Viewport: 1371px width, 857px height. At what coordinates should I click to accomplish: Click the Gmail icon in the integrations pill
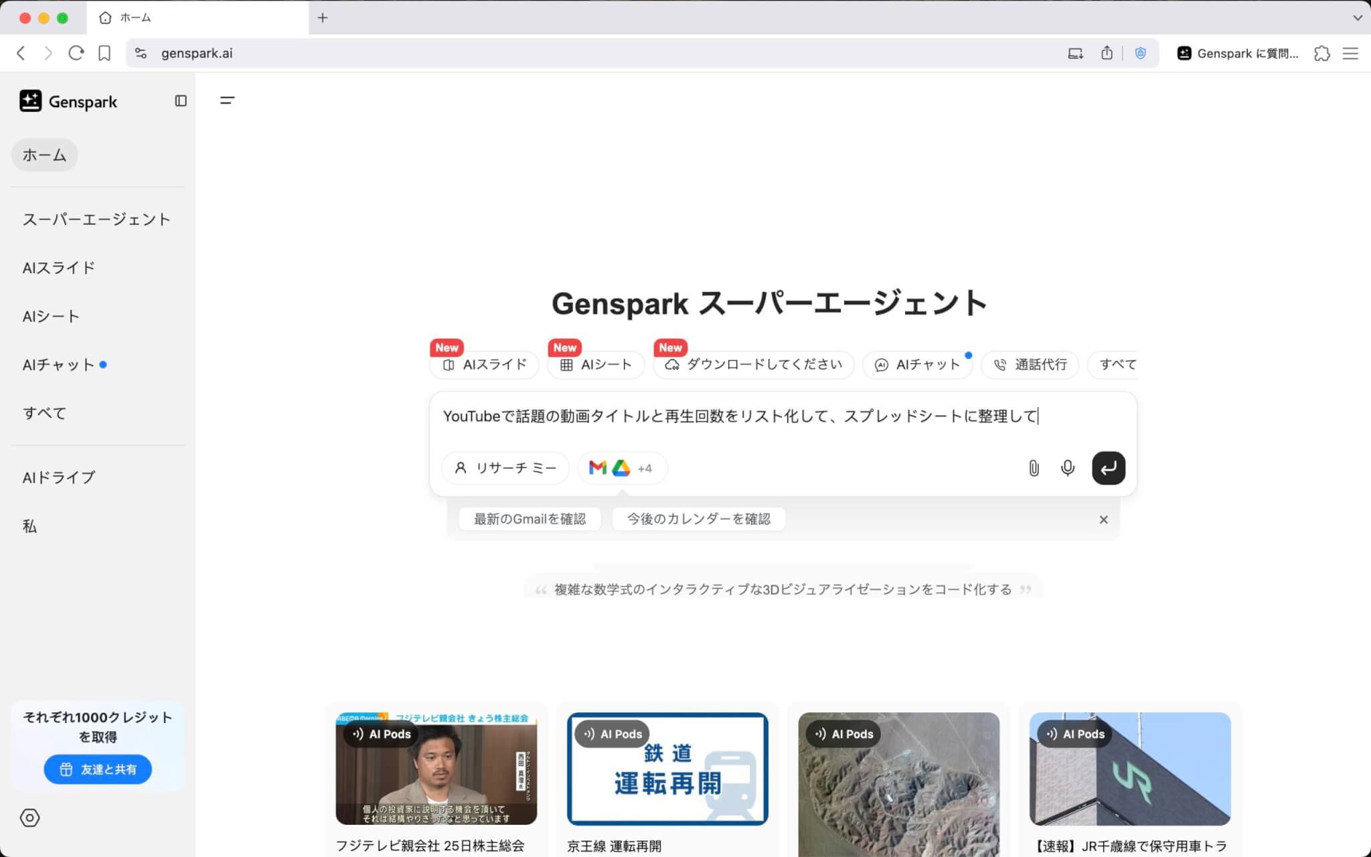click(597, 468)
